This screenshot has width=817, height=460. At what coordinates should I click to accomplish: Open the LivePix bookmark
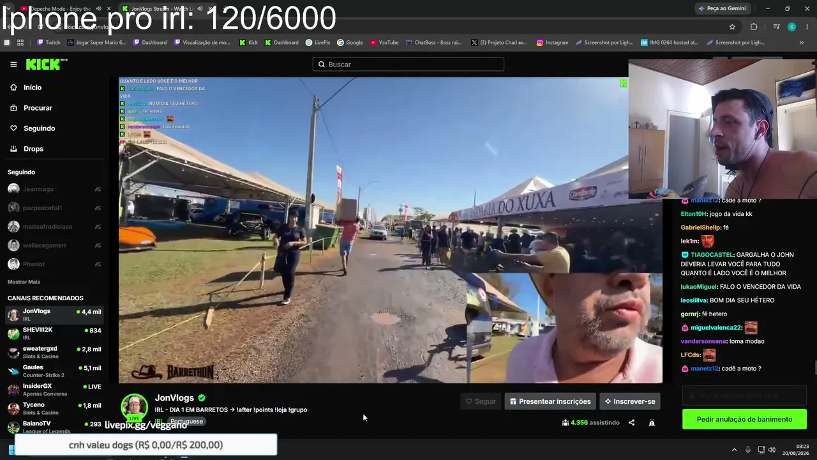pyautogui.click(x=318, y=43)
